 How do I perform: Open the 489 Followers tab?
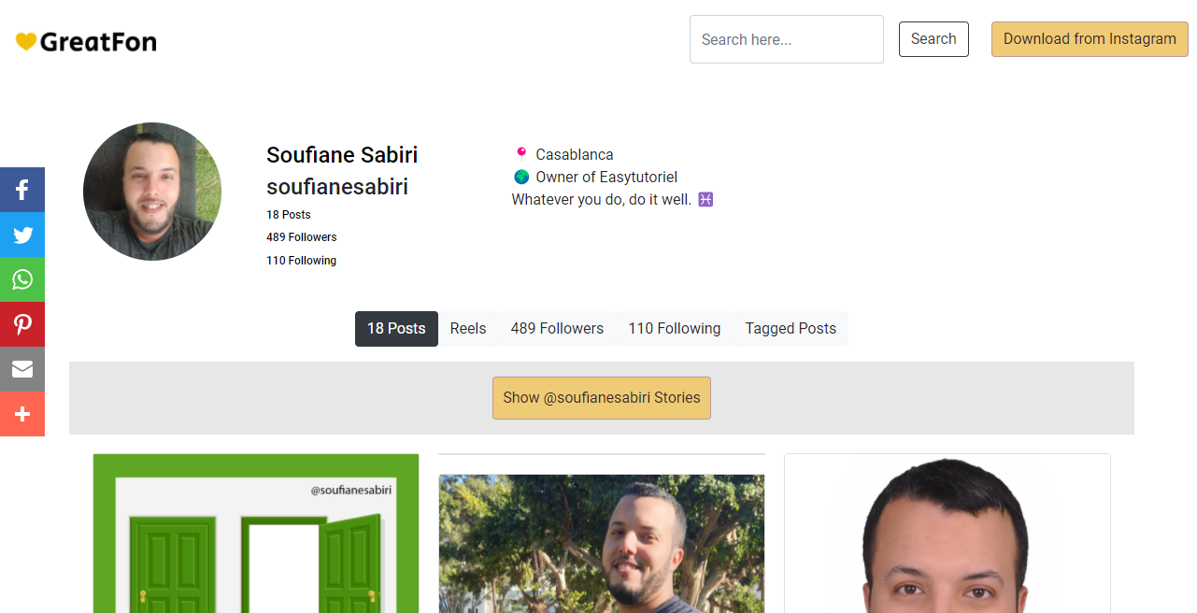[557, 329]
